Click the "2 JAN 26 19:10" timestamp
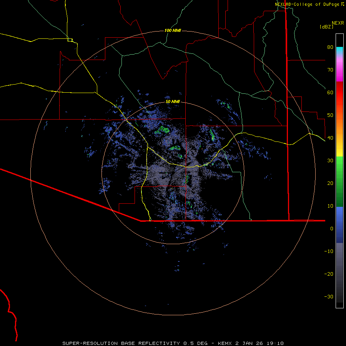346x346 pixels. (x=259, y=343)
